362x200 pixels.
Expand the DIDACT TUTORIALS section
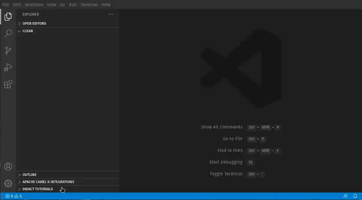37,189
